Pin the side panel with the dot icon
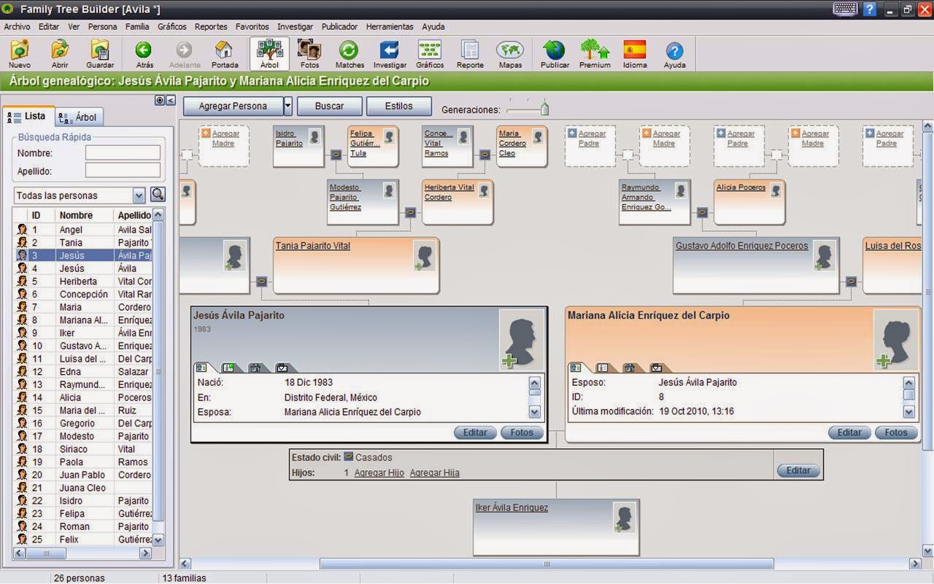The image size is (934, 584). tap(160, 101)
